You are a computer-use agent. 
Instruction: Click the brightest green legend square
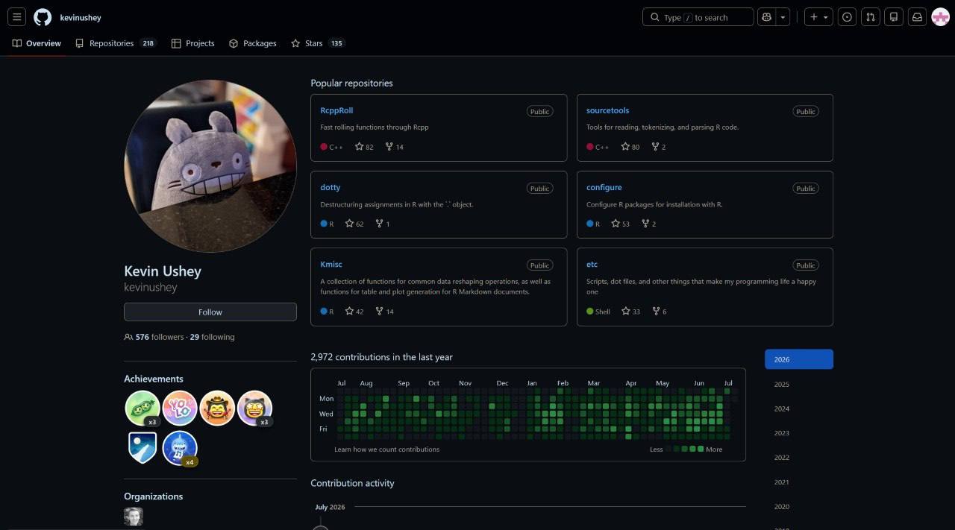click(700, 449)
